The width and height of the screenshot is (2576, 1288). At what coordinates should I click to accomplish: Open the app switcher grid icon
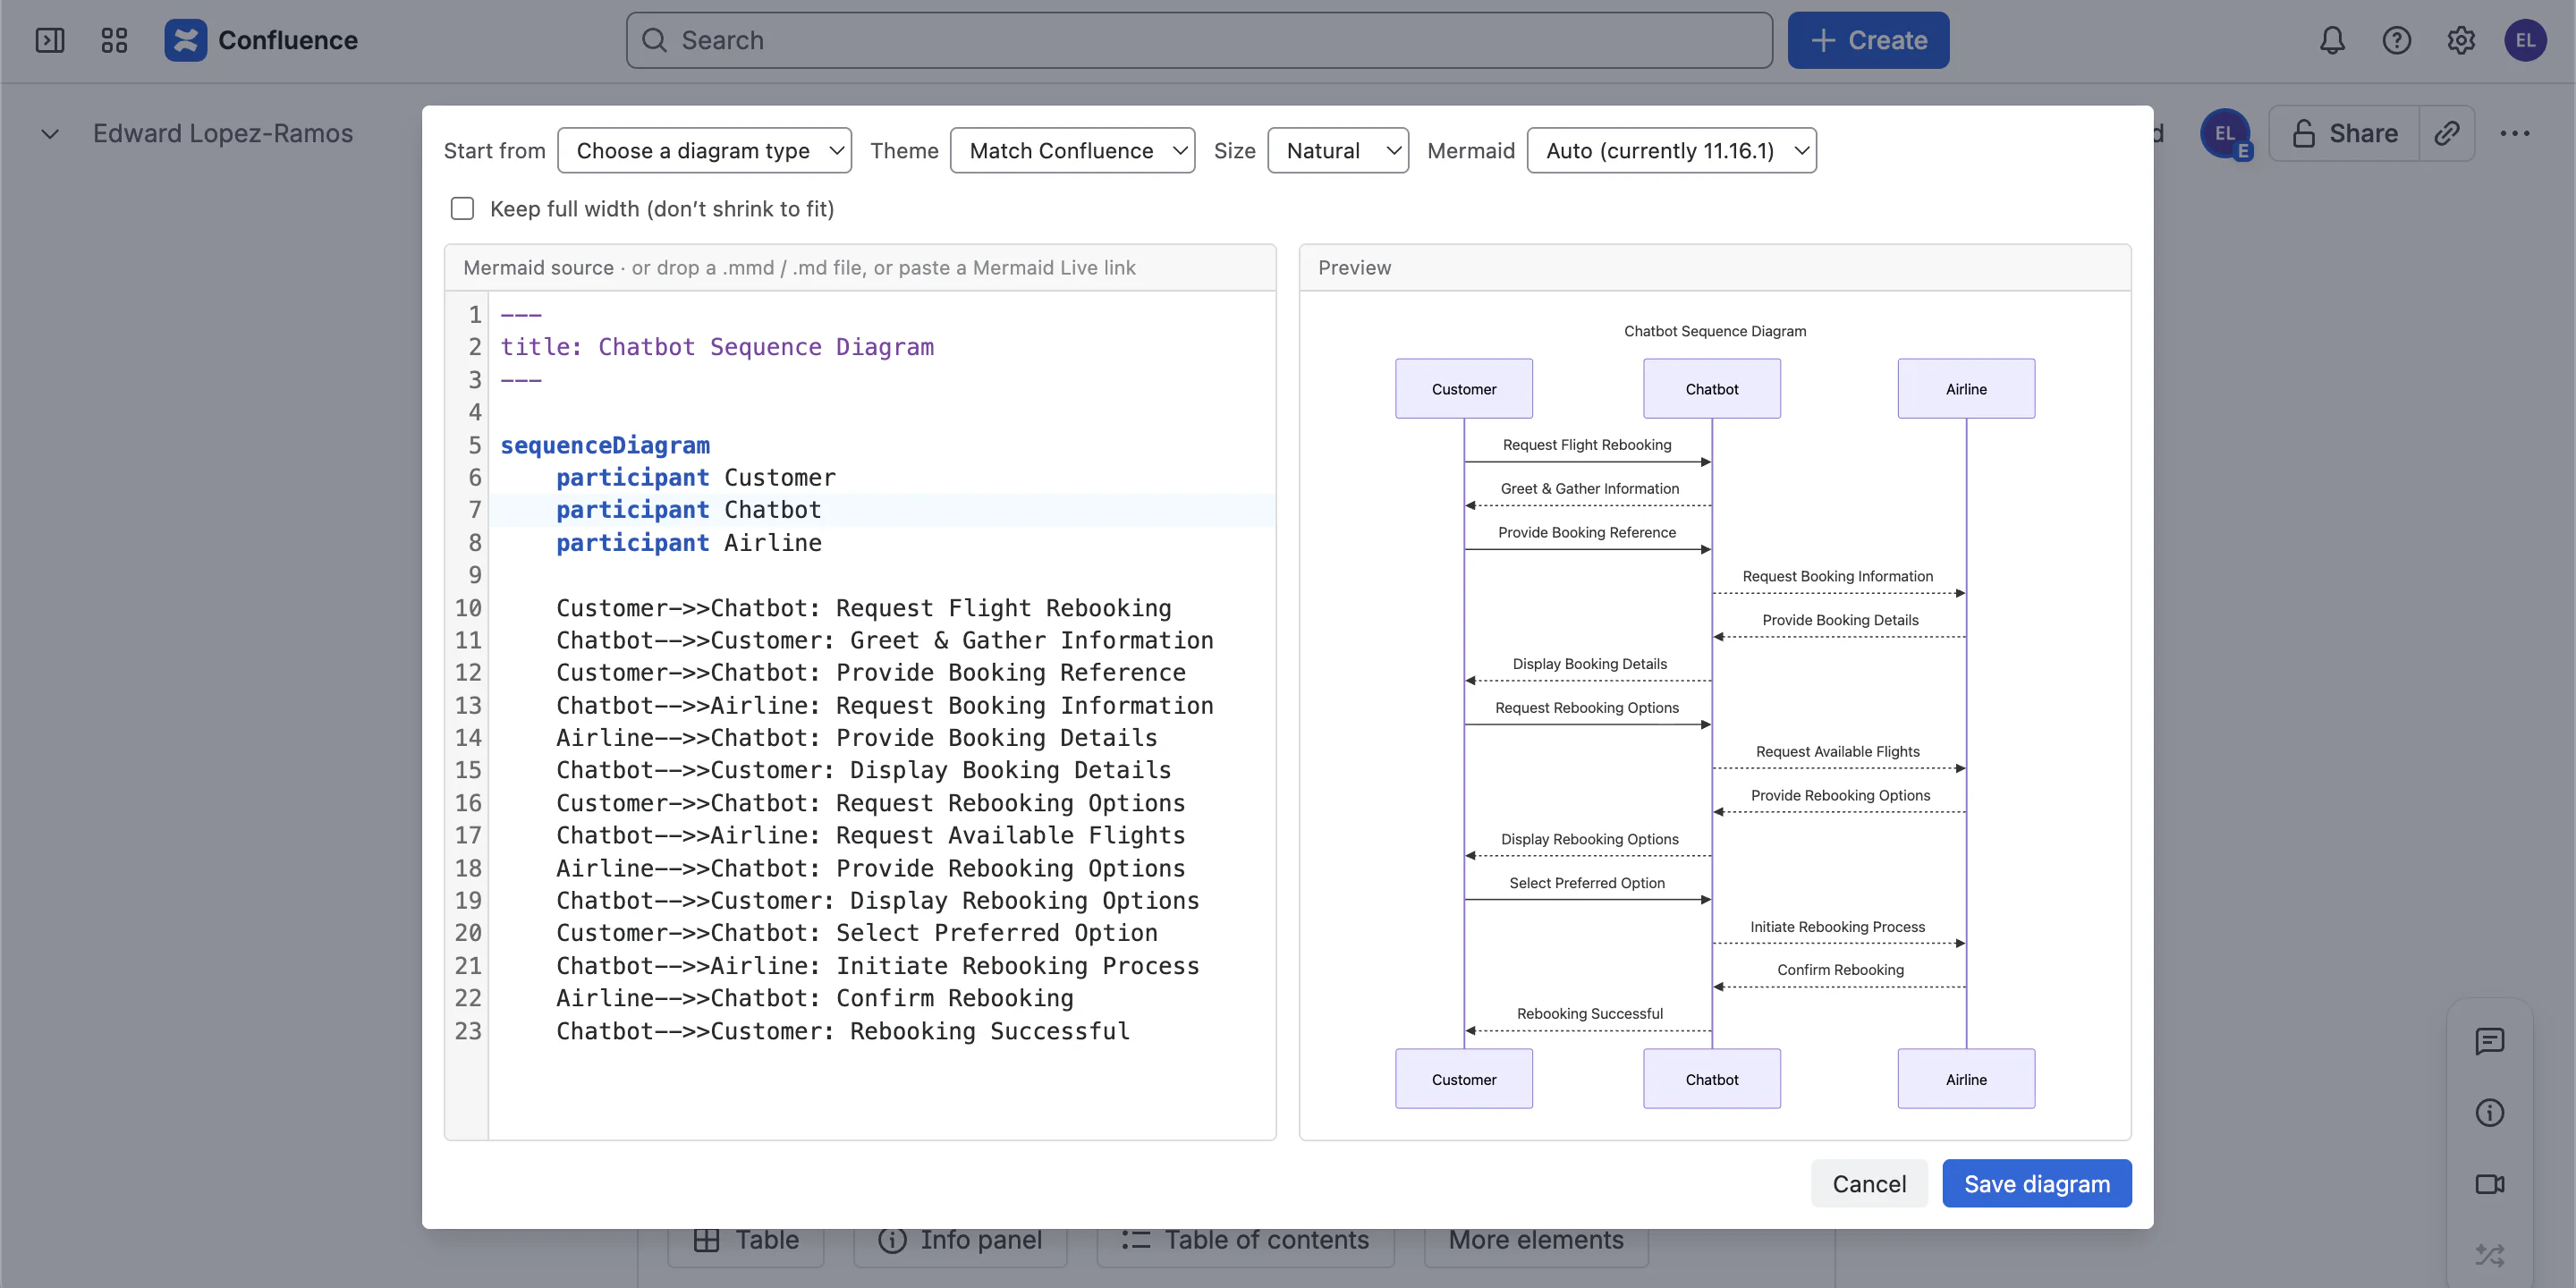click(114, 40)
